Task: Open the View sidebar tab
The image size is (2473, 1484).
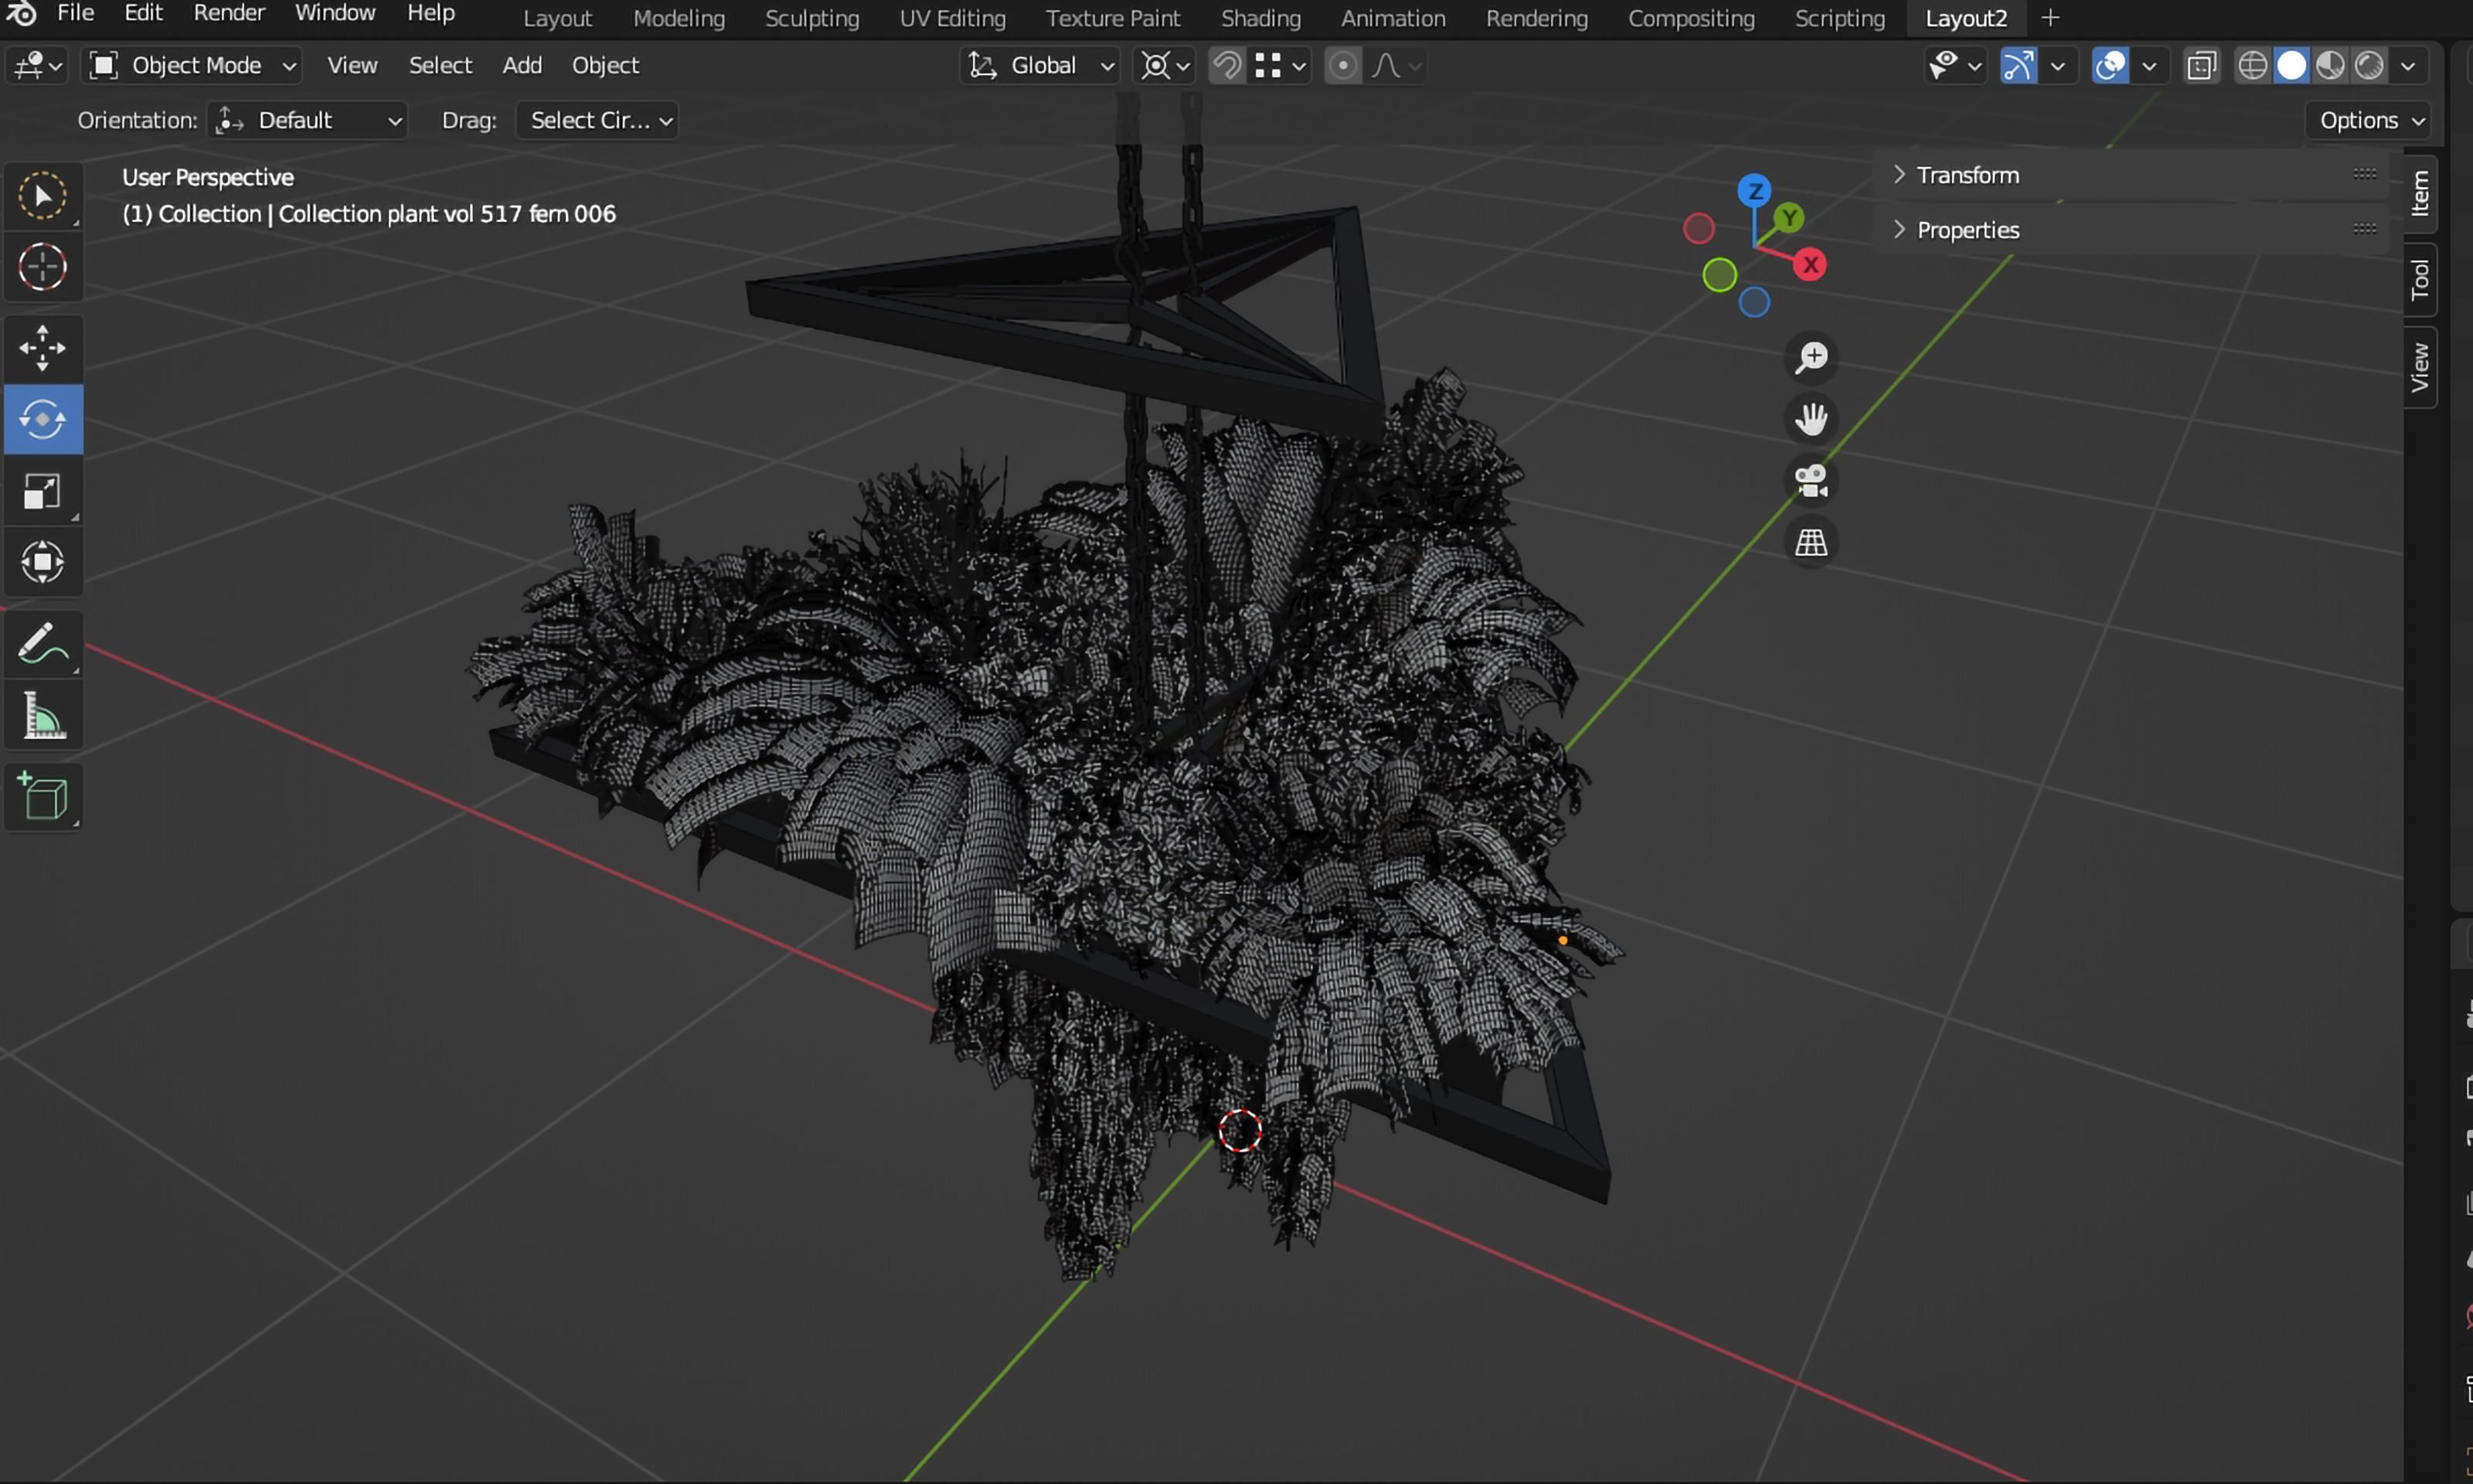Action: click(x=2420, y=367)
